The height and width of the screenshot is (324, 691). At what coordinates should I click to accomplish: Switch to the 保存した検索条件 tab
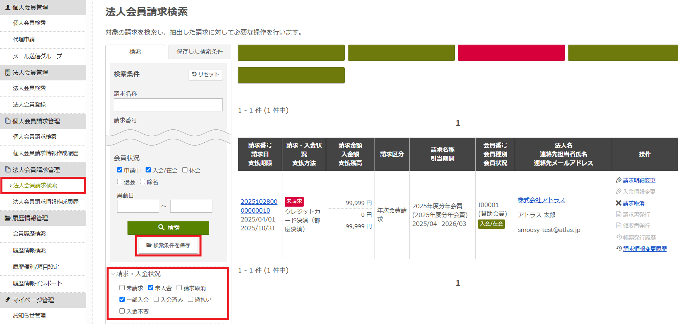point(199,51)
